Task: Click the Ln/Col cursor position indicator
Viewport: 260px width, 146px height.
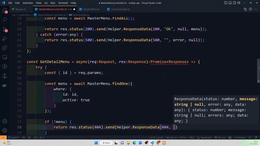Action: click(156, 137)
